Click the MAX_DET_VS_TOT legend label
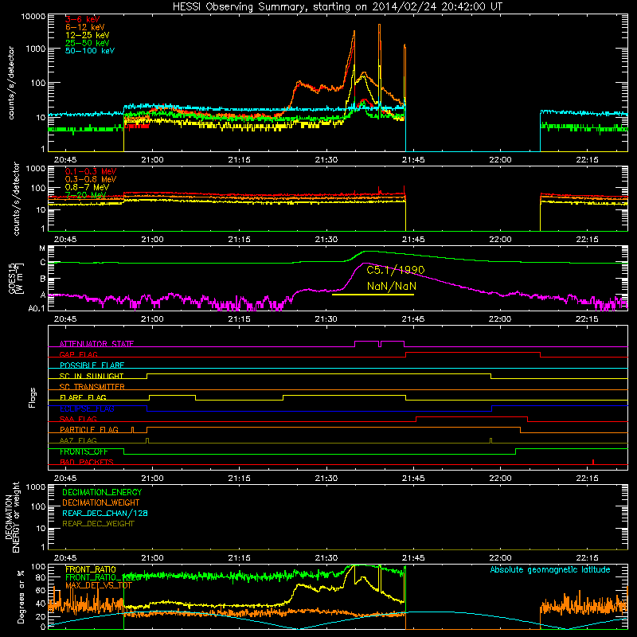 click(x=99, y=586)
